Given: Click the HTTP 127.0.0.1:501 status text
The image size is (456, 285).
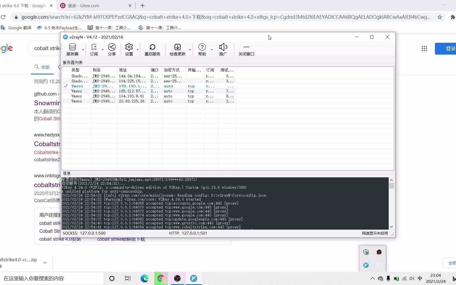Looking at the screenshot, I should tap(188, 233).
